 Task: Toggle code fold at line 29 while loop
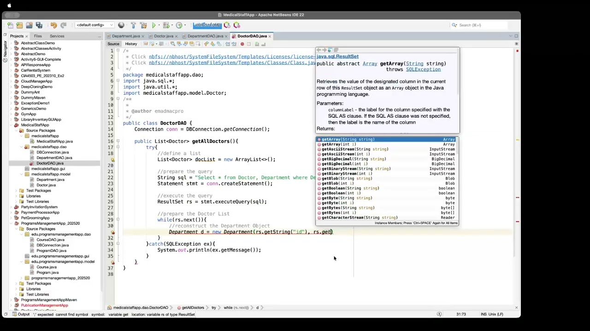(118, 220)
